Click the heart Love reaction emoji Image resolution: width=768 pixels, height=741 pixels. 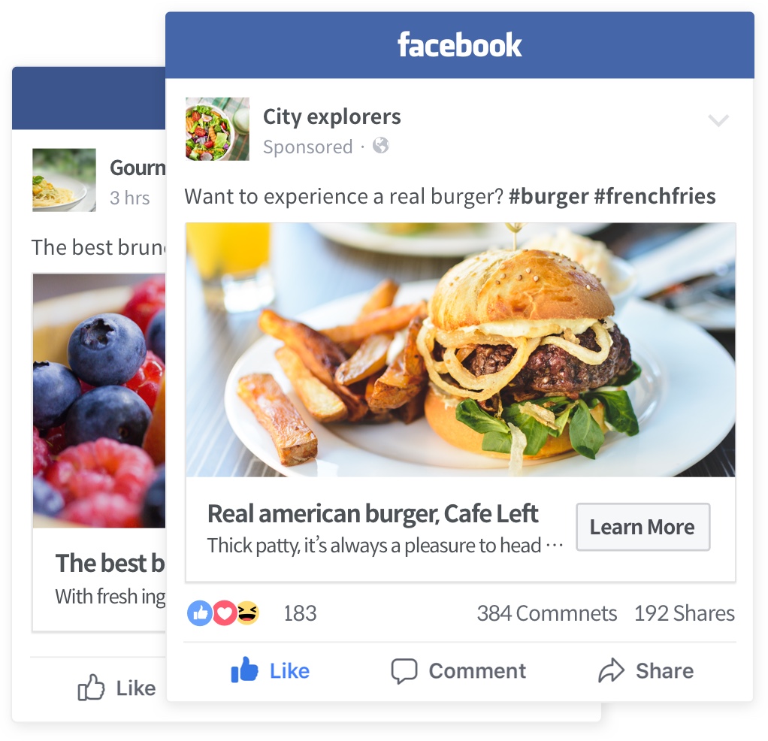(225, 612)
